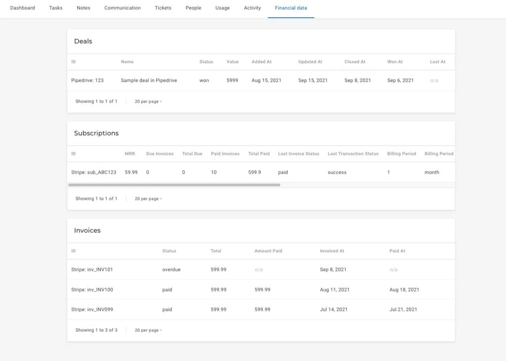Open the Activity tab

(x=253, y=8)
